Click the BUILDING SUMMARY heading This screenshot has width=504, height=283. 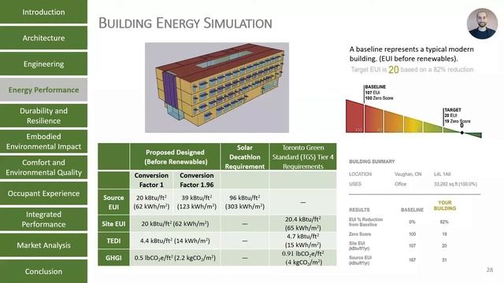click(x=372, y=161)
